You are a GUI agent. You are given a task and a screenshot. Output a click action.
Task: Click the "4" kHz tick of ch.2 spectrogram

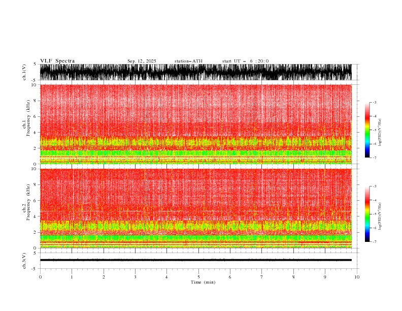[x=35, y=216]
